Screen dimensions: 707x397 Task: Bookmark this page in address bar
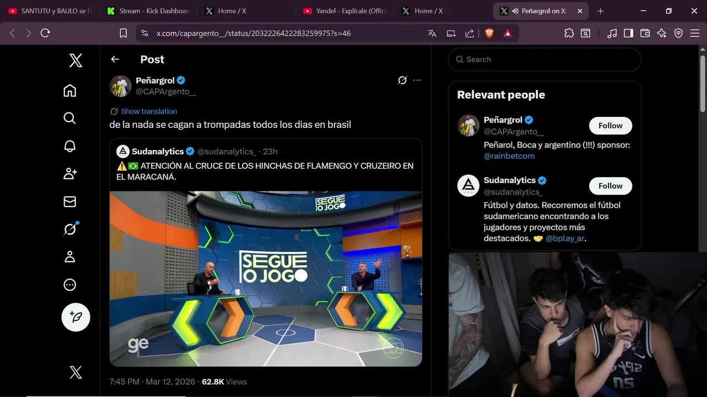click(123, 33)
